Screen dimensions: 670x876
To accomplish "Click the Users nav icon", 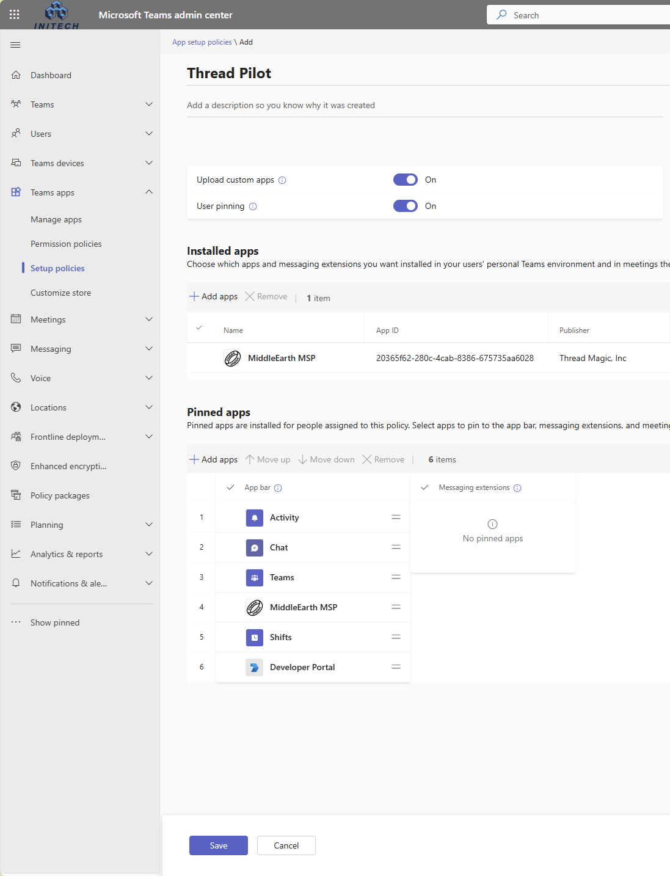I will (x=16, y=134).
